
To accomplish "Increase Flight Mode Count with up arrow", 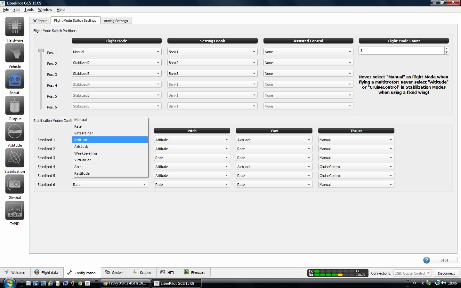I will 447,49.
